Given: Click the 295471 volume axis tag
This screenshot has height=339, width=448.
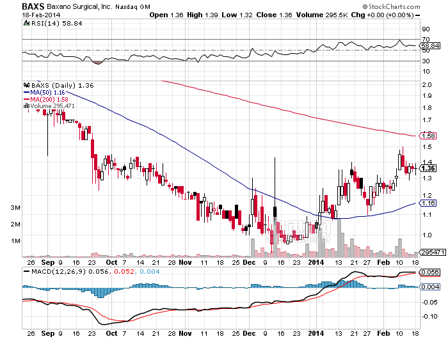Looking at the screenshot, I should (x=433, y=253).
